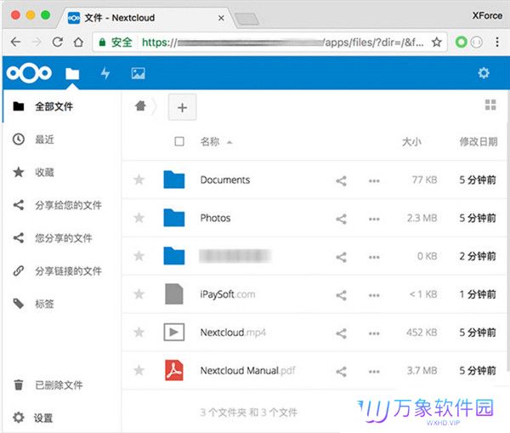Select 您分享的文件 in the sidebar
The height and width of the screenshot is (433, 510).
62,238
